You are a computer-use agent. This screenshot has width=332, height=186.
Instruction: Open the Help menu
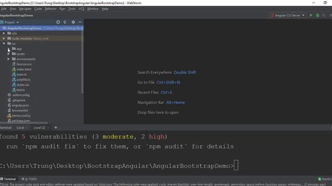[x=105, y=9]
